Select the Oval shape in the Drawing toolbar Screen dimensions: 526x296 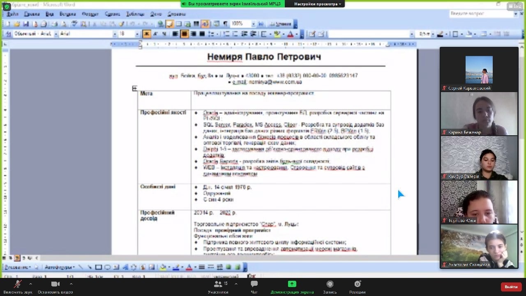pos(107,267)
